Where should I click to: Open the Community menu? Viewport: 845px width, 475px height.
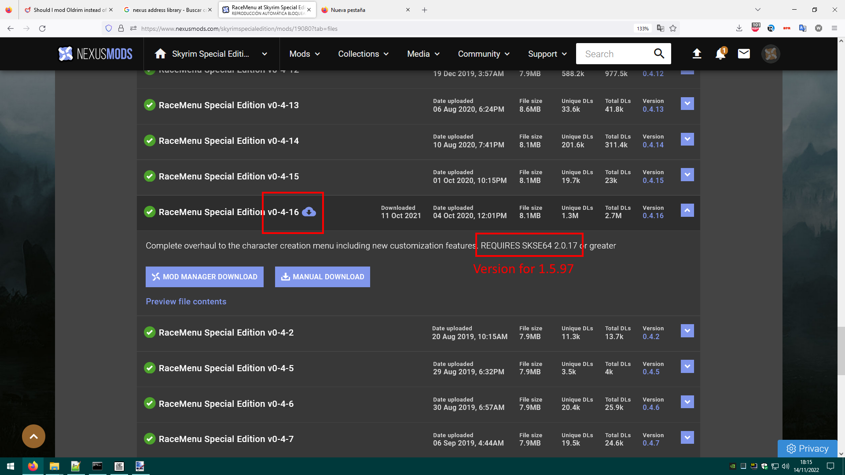(484, 54)
